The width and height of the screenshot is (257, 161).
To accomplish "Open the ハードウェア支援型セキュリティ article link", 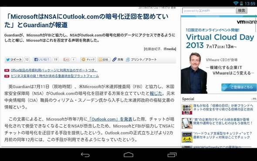I will [223, 135].
